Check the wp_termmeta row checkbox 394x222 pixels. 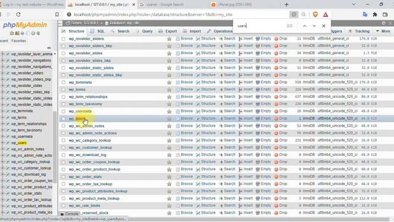tap(63, 82)
